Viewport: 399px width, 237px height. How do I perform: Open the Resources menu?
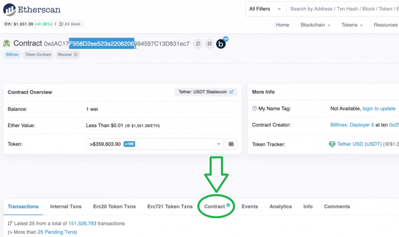point(385,25)
